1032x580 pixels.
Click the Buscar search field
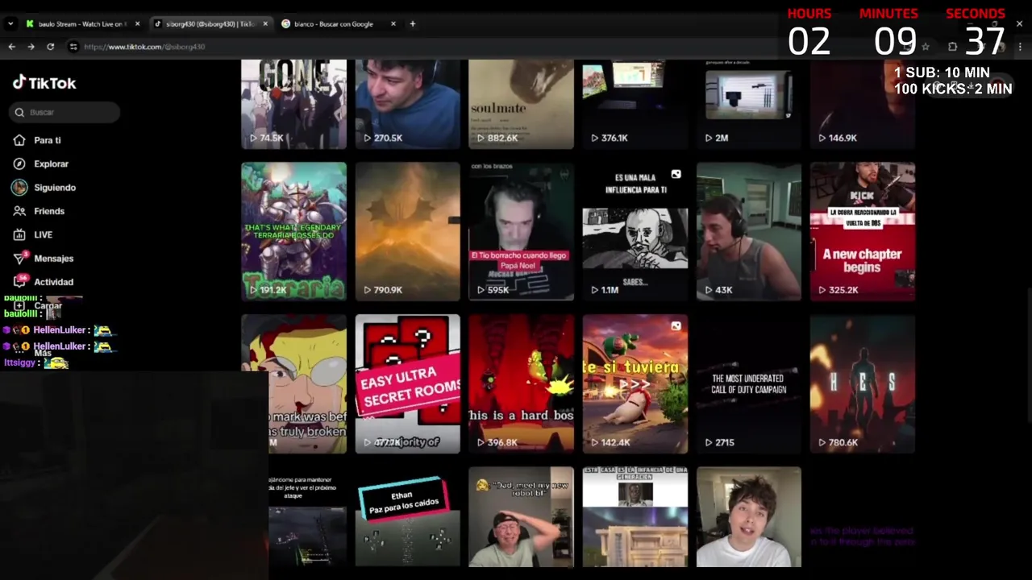65,112
